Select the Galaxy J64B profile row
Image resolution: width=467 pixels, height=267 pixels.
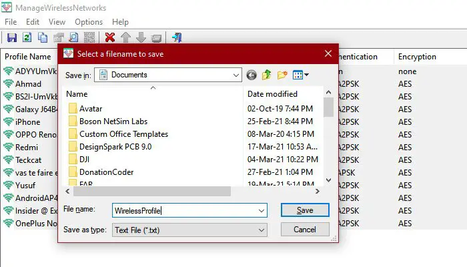click(x=36, y=109)
